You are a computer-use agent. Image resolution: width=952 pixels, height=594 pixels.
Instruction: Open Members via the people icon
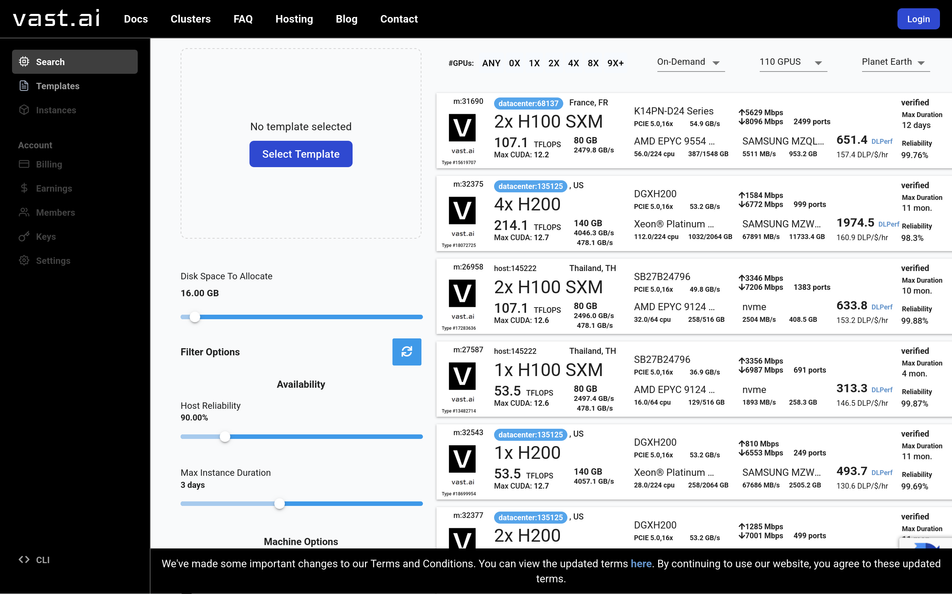coord(24,212)
